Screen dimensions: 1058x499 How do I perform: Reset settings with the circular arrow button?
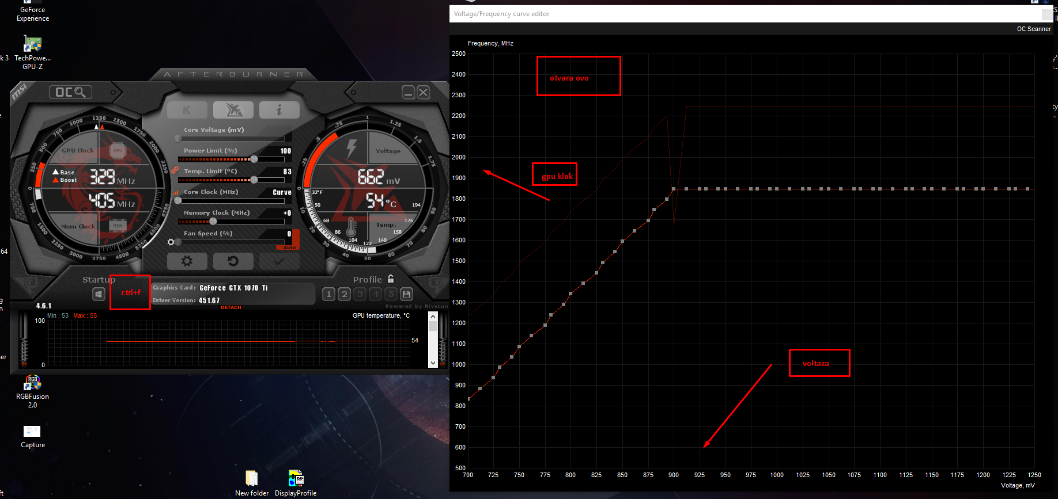click(x=233, y=261)
